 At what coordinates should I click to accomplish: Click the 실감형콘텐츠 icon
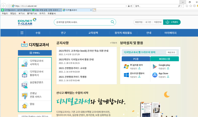click(x=25, y=85)
